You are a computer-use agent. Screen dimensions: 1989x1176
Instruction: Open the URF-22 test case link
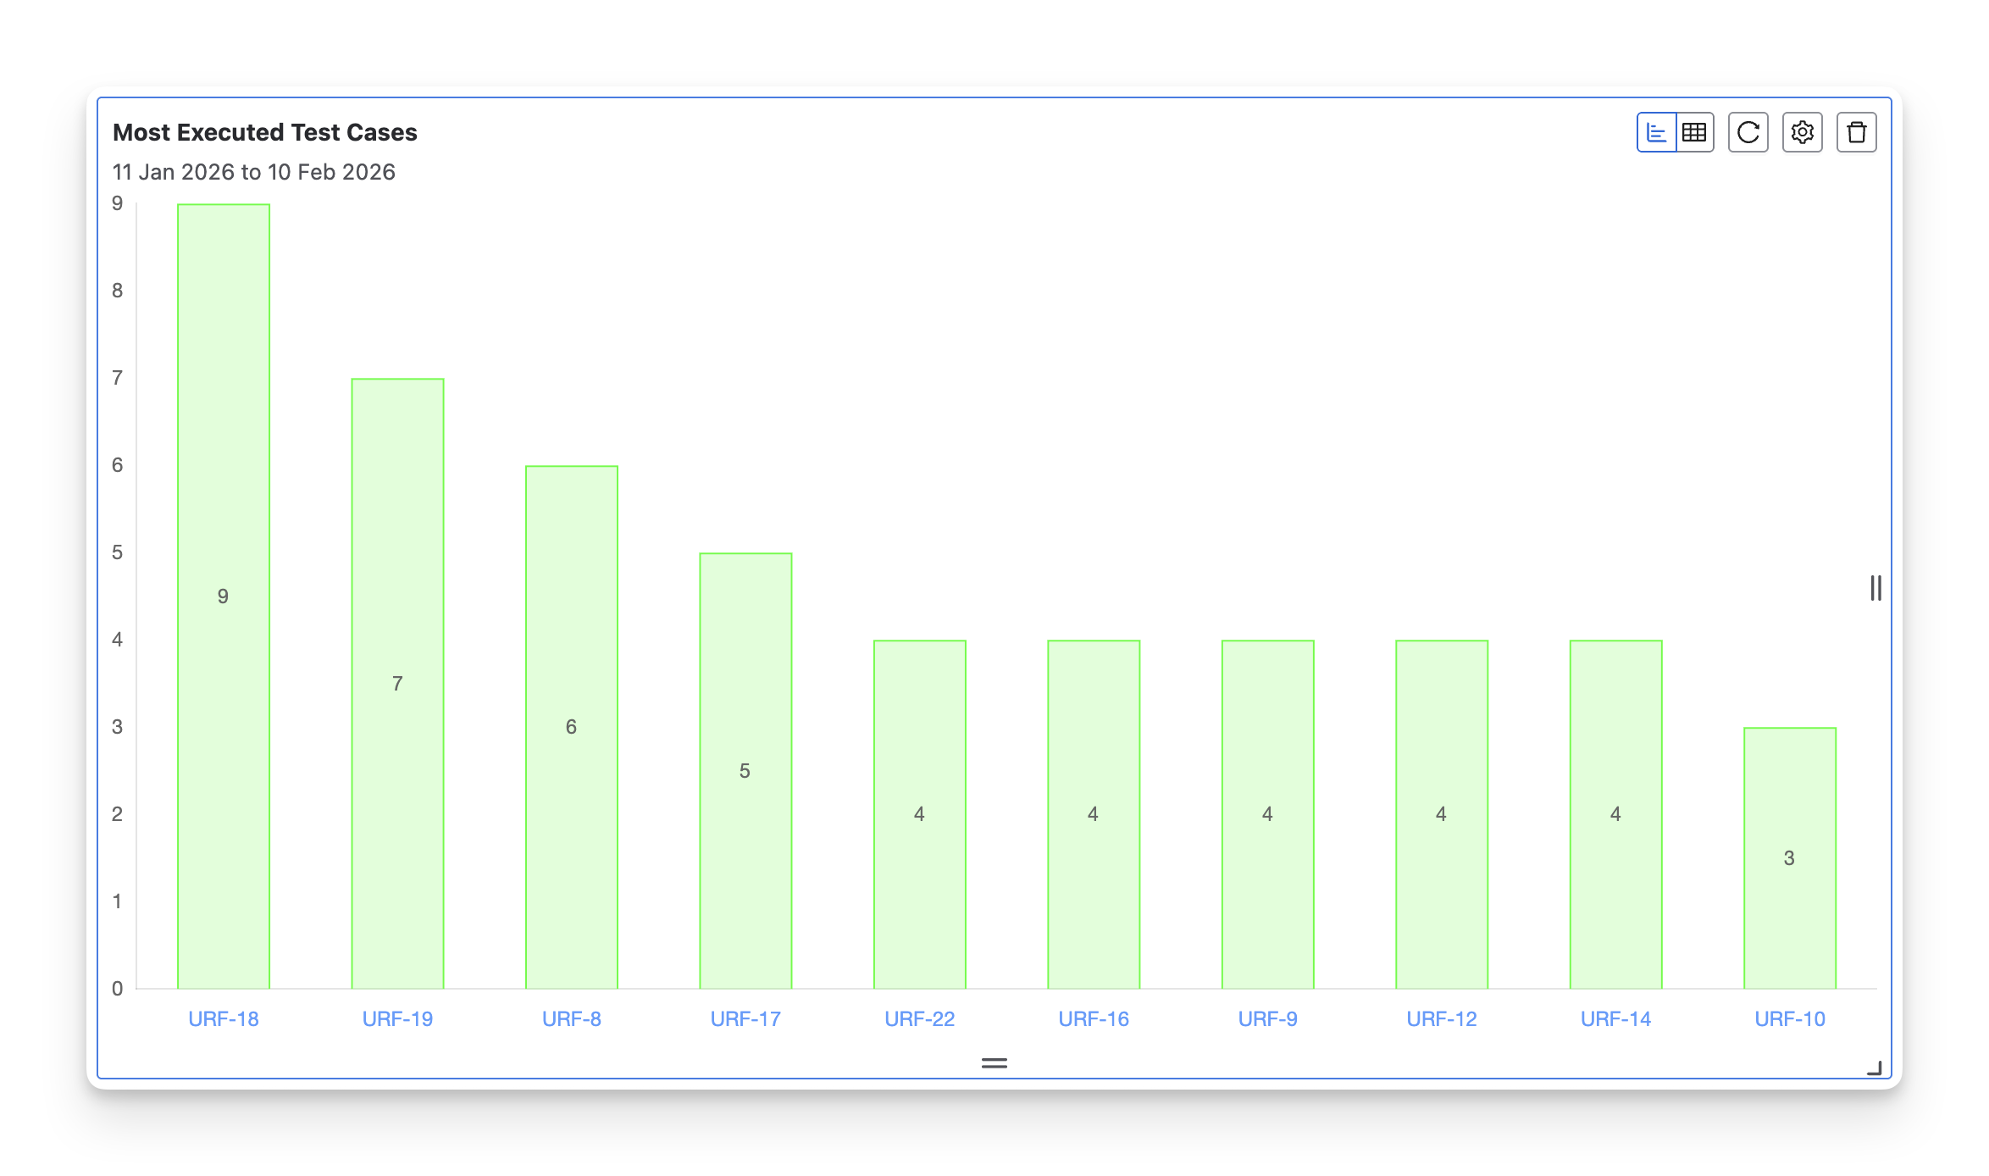919,1018
